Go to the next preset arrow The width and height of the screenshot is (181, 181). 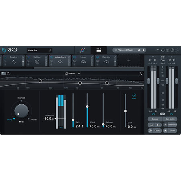(x=144, y=50)
